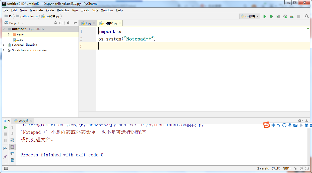The image size is (312, 173).
Task: Open the VCS menu
Action: (x=95, y=10)
